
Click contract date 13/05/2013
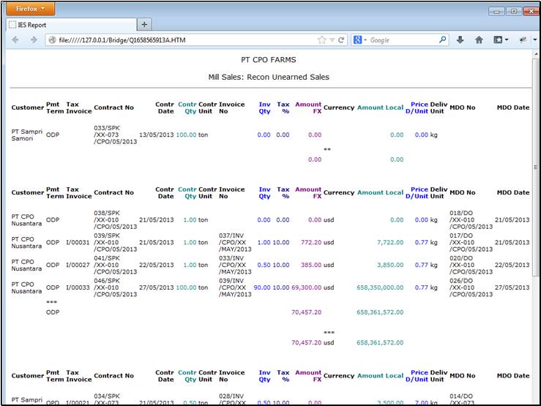[x=156, y=135]
